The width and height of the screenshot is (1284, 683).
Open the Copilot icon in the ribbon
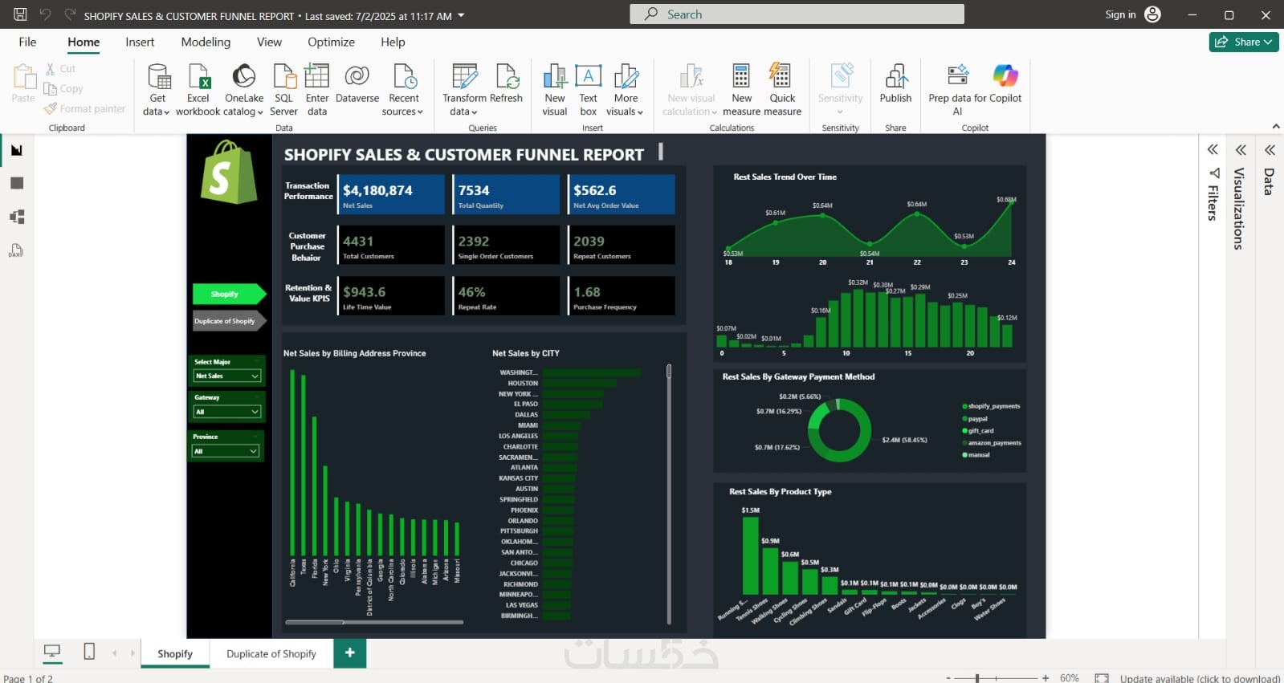(1005, 76)
